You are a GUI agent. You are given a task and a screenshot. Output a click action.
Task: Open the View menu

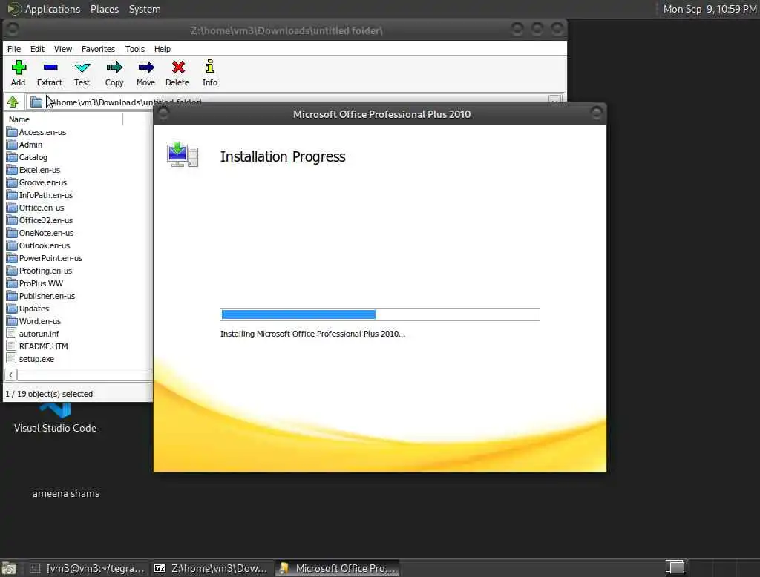click(x=63, y=49)
